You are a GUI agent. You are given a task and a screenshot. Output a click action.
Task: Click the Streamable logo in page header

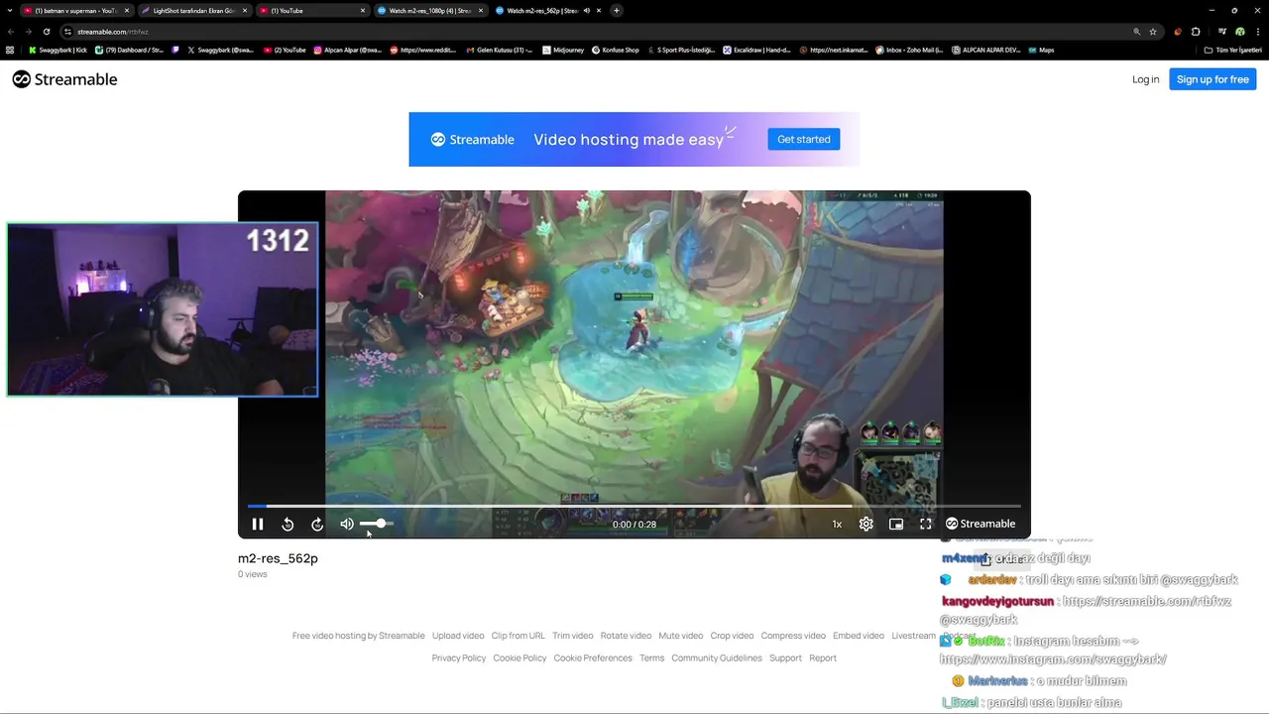tap(64, 79)
